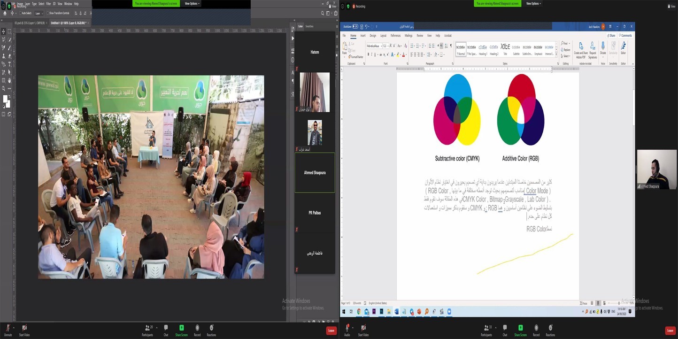Enable the Auto-Select checkbox in Photoshop

pos(21,13)
